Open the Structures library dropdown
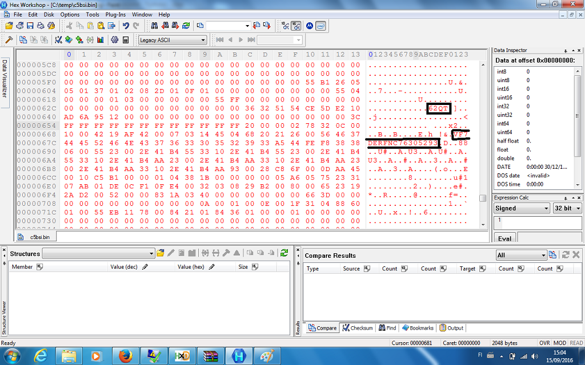Image resolution: width=585 pixels, height=365 pixels. pos(98,253)
